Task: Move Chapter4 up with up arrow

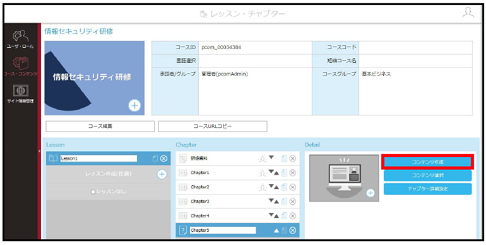Action: point(276,215)
